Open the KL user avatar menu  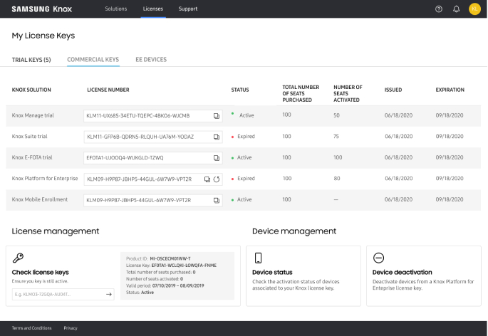click(x=474, y=9)
